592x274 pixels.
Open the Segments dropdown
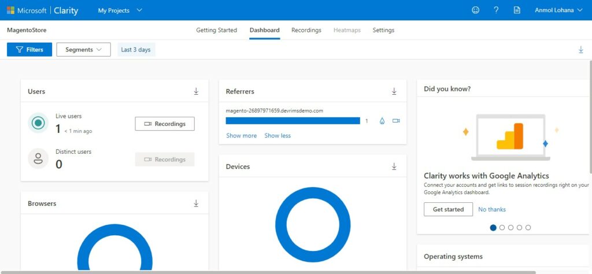point(83,50)
